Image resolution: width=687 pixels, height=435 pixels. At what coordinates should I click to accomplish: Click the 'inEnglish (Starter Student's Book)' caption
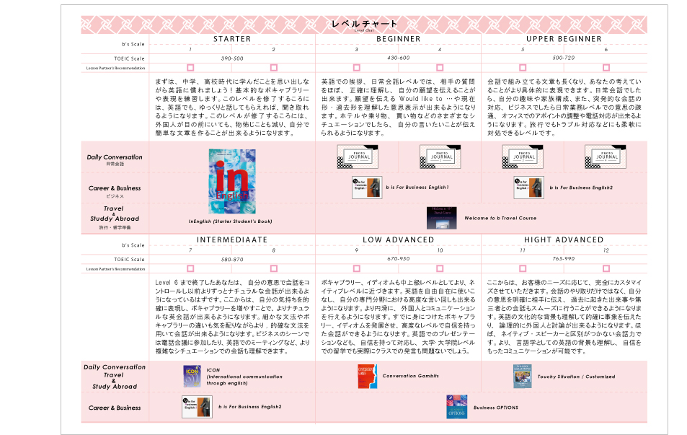click(231, 221)
